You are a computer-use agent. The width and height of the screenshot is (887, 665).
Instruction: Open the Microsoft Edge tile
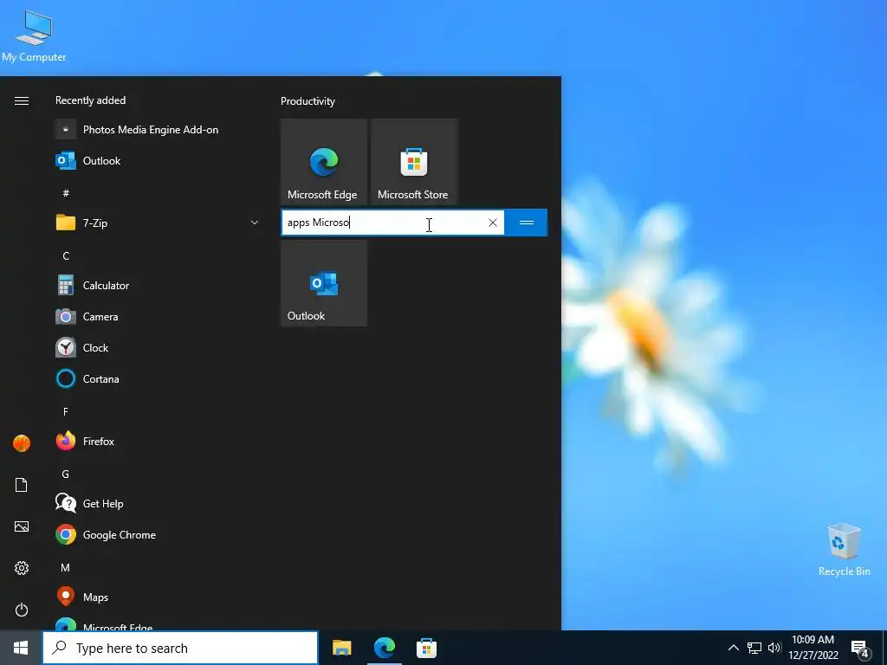coord(324,162)
